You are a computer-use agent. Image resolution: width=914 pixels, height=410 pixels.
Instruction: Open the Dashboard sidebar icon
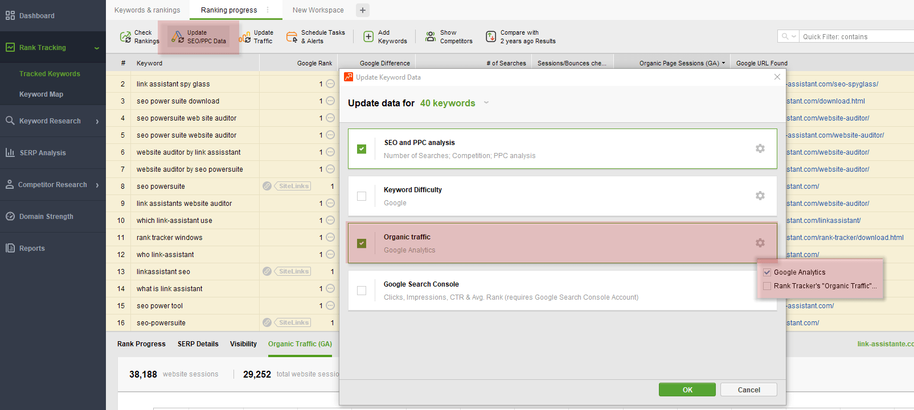pyautogui.click(x=10, y=15)
